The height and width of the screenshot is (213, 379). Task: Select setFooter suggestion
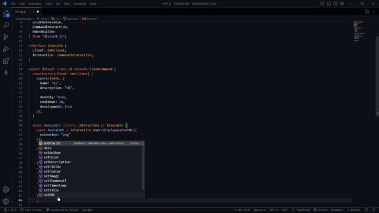[91, 172]
